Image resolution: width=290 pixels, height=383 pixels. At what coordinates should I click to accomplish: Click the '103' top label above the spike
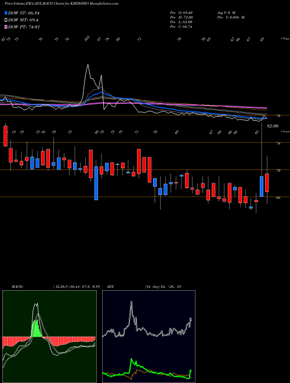(x=88, y=38)
